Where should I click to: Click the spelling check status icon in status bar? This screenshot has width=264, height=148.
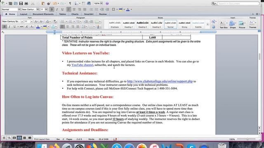pos(115,139)
